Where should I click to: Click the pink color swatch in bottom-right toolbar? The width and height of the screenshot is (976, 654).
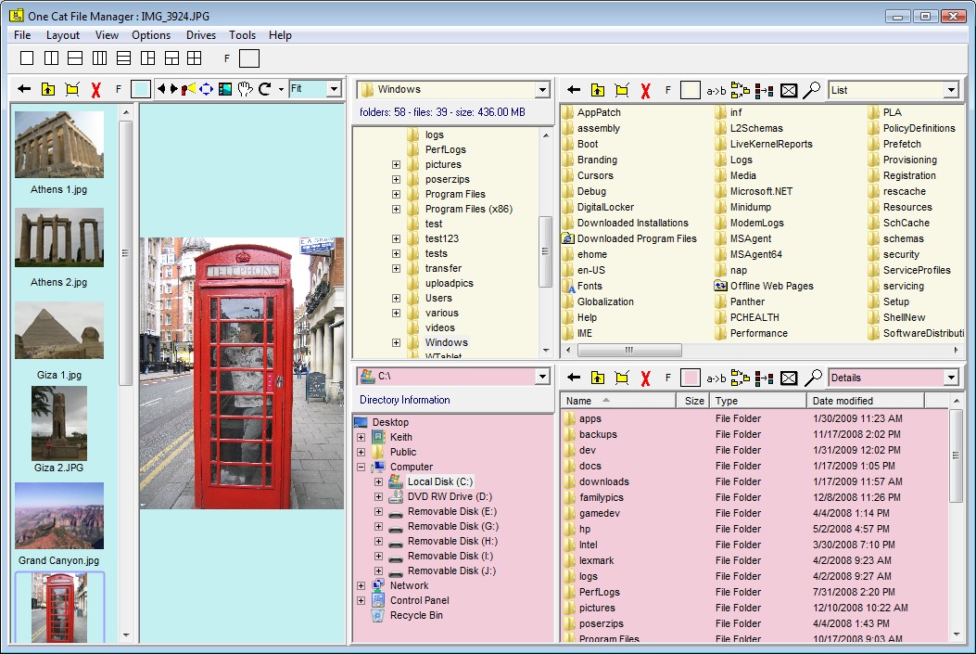point(690,378)
